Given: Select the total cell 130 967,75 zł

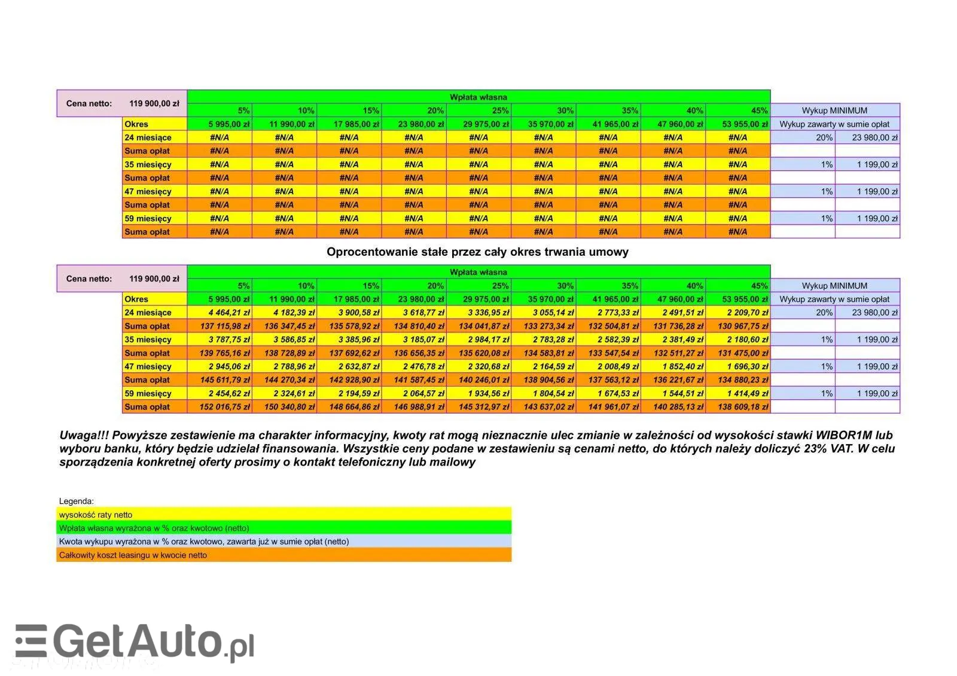Looking at the screenshot, I should [738, 326].
